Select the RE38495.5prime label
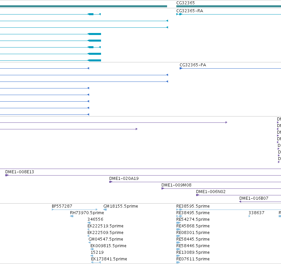 pyautogui.click(x=193, y=213)
